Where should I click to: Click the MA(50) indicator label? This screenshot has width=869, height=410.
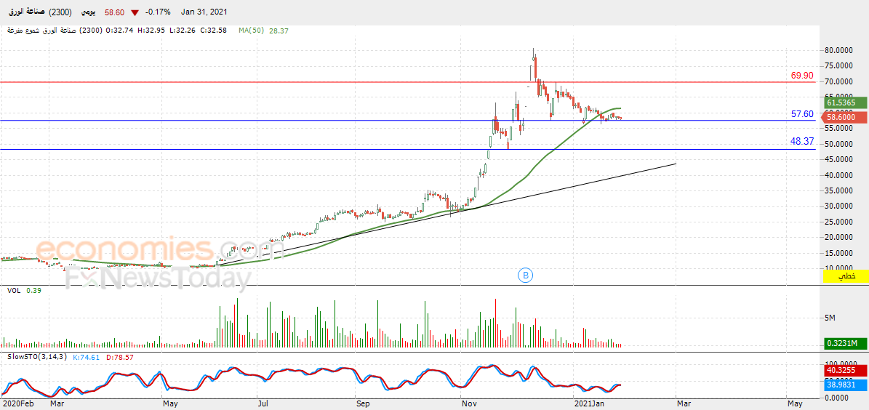(x=252, y=31)
